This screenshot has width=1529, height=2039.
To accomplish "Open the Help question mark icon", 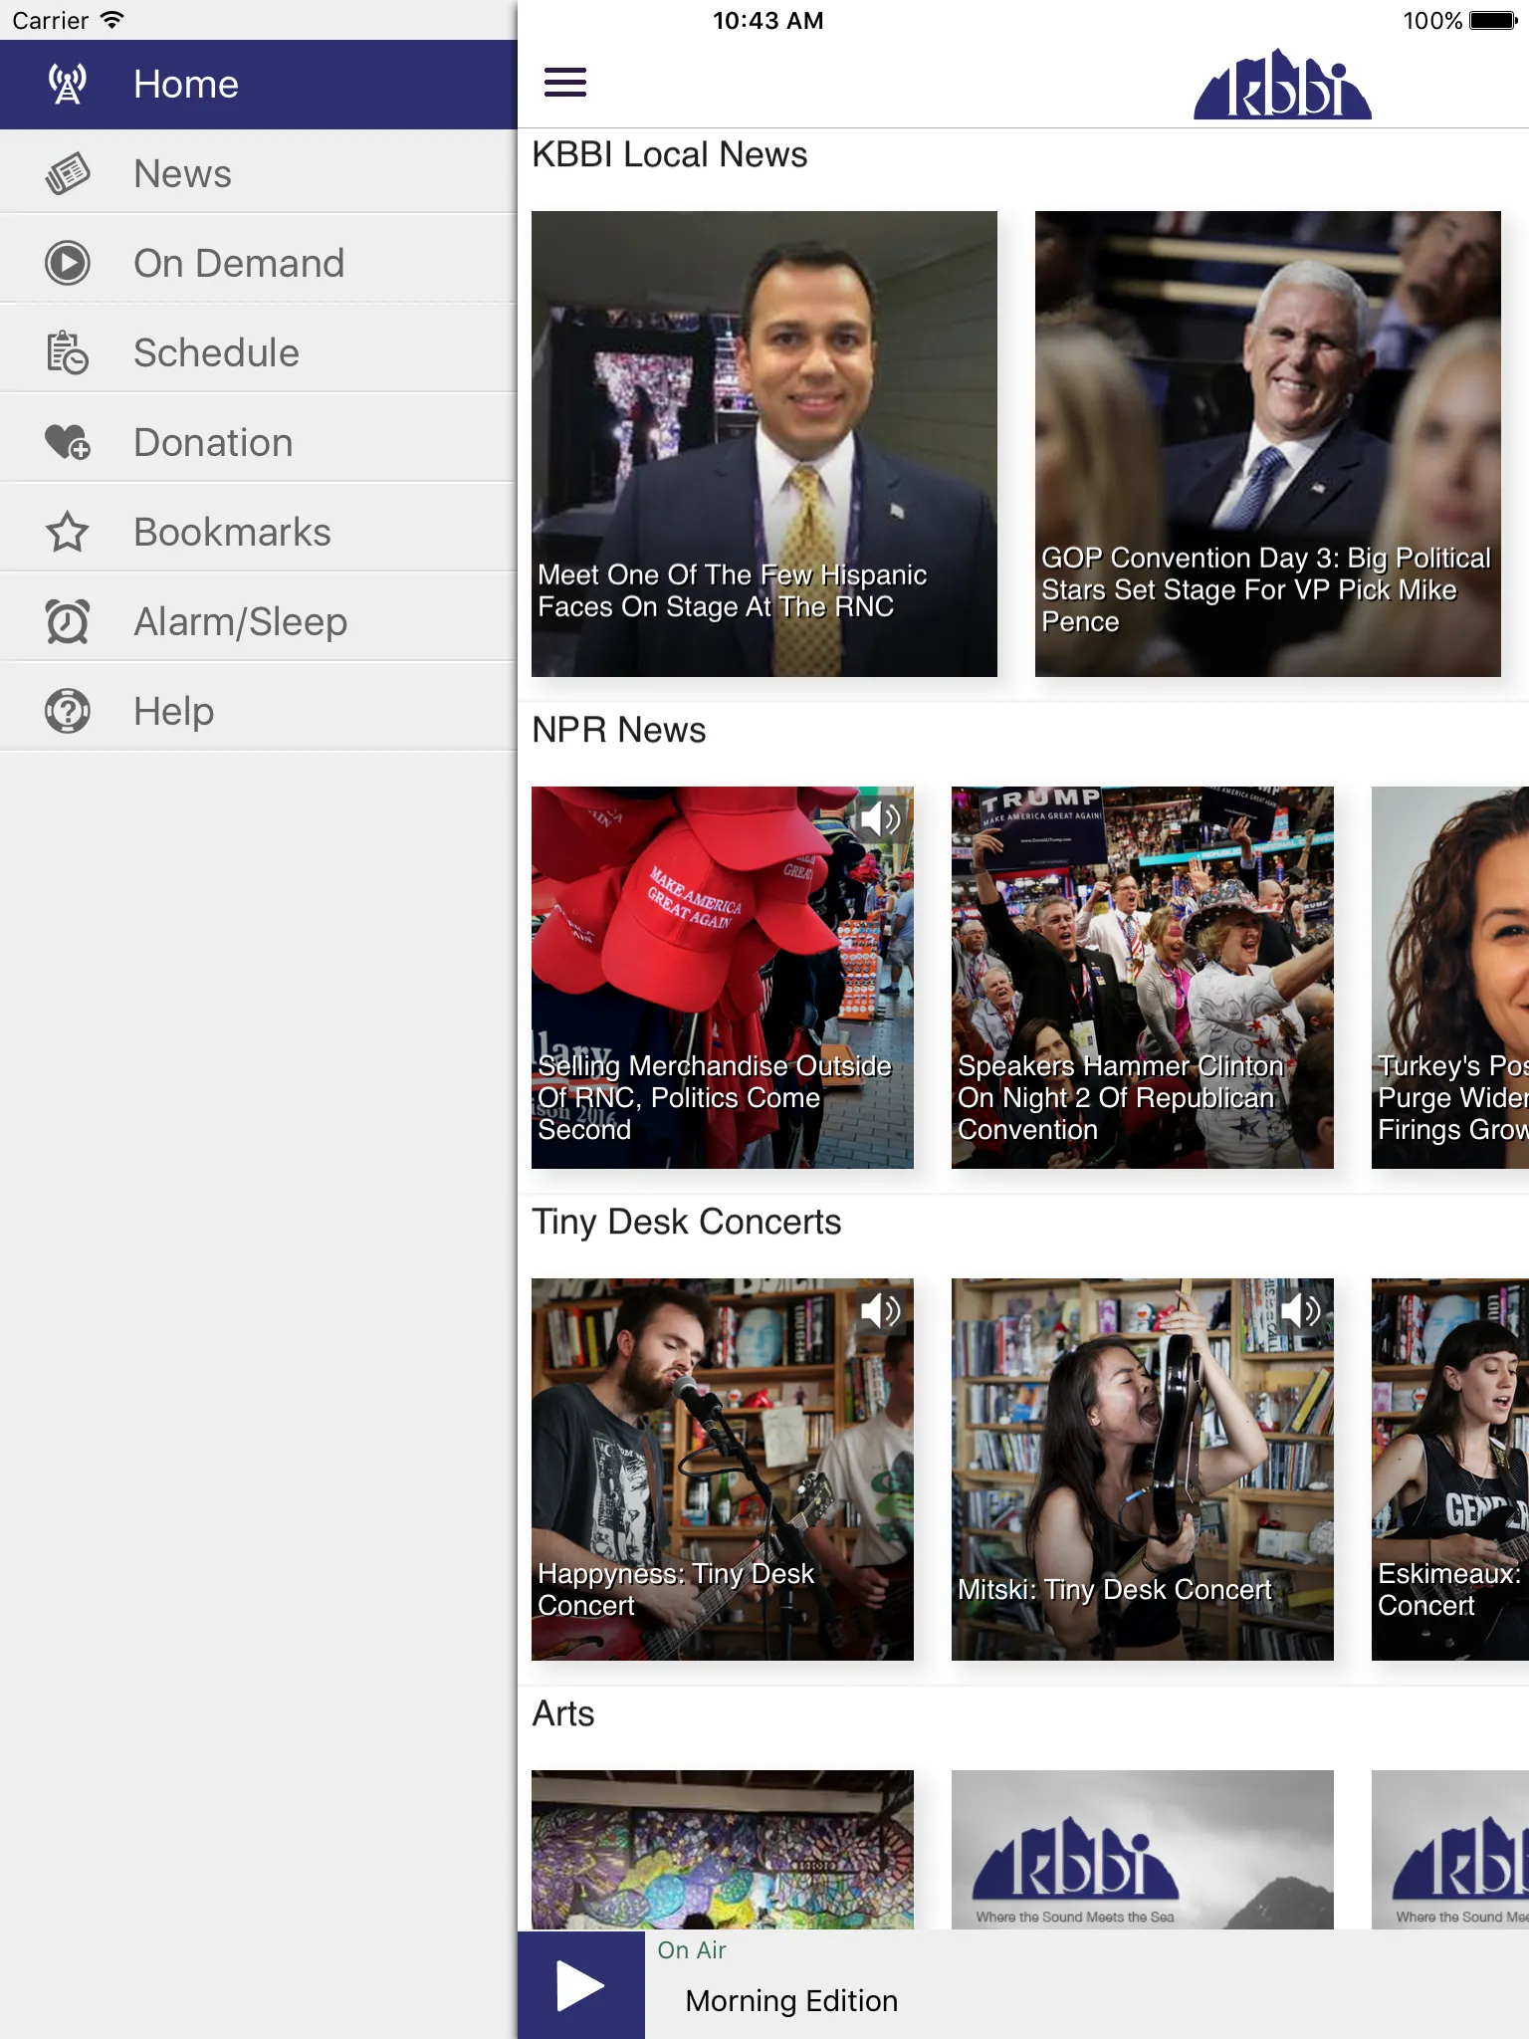I will click(68, 712).
